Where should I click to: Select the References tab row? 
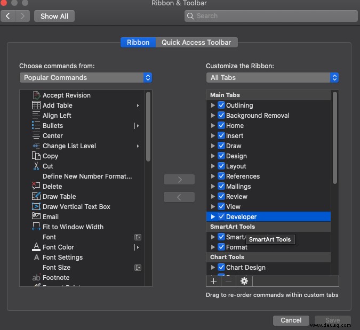click(269, 176)
